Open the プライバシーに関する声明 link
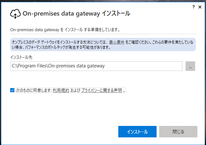The width and height of the screenshot is (206, 145). coord(101,90)
